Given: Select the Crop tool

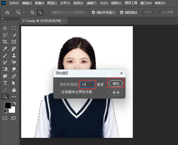Looking at the screenshot, I should pos(5,42).
